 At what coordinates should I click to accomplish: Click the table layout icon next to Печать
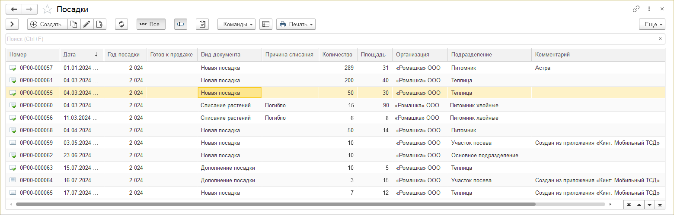[x=265, y=25]
